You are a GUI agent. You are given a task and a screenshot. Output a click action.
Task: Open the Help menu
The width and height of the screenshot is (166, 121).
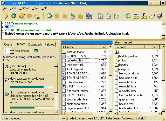44,8
